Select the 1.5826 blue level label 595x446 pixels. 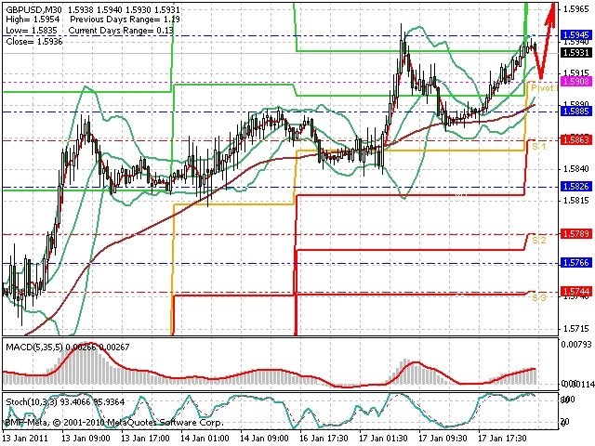pos(576,187)
